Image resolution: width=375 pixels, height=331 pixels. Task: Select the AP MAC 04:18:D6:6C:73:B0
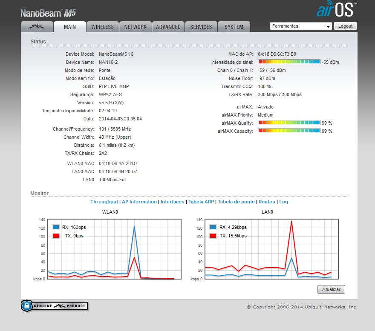tap(277, 54)
